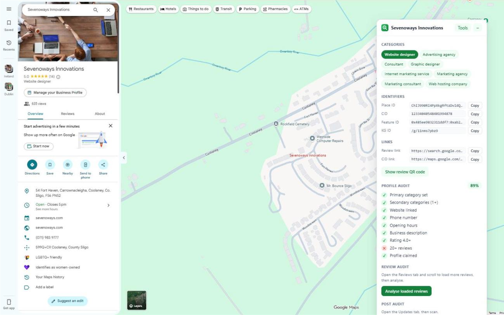Open the hamburger main menu

(x=9, y=9)
